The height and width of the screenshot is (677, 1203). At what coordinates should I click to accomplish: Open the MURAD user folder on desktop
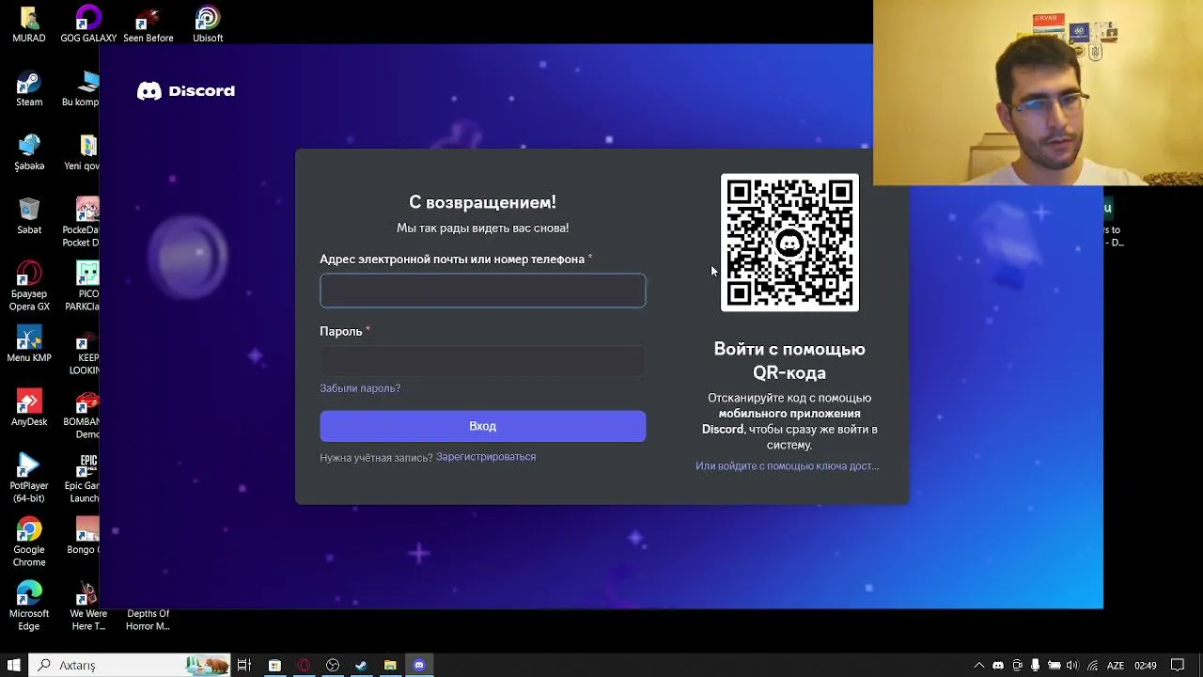pyautogui.click(x=29, y=25)
